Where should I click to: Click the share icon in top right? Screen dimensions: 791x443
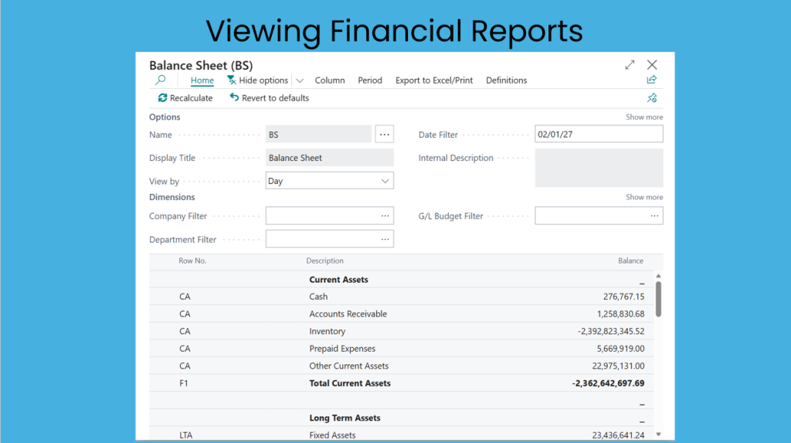[x=652, y=80]
